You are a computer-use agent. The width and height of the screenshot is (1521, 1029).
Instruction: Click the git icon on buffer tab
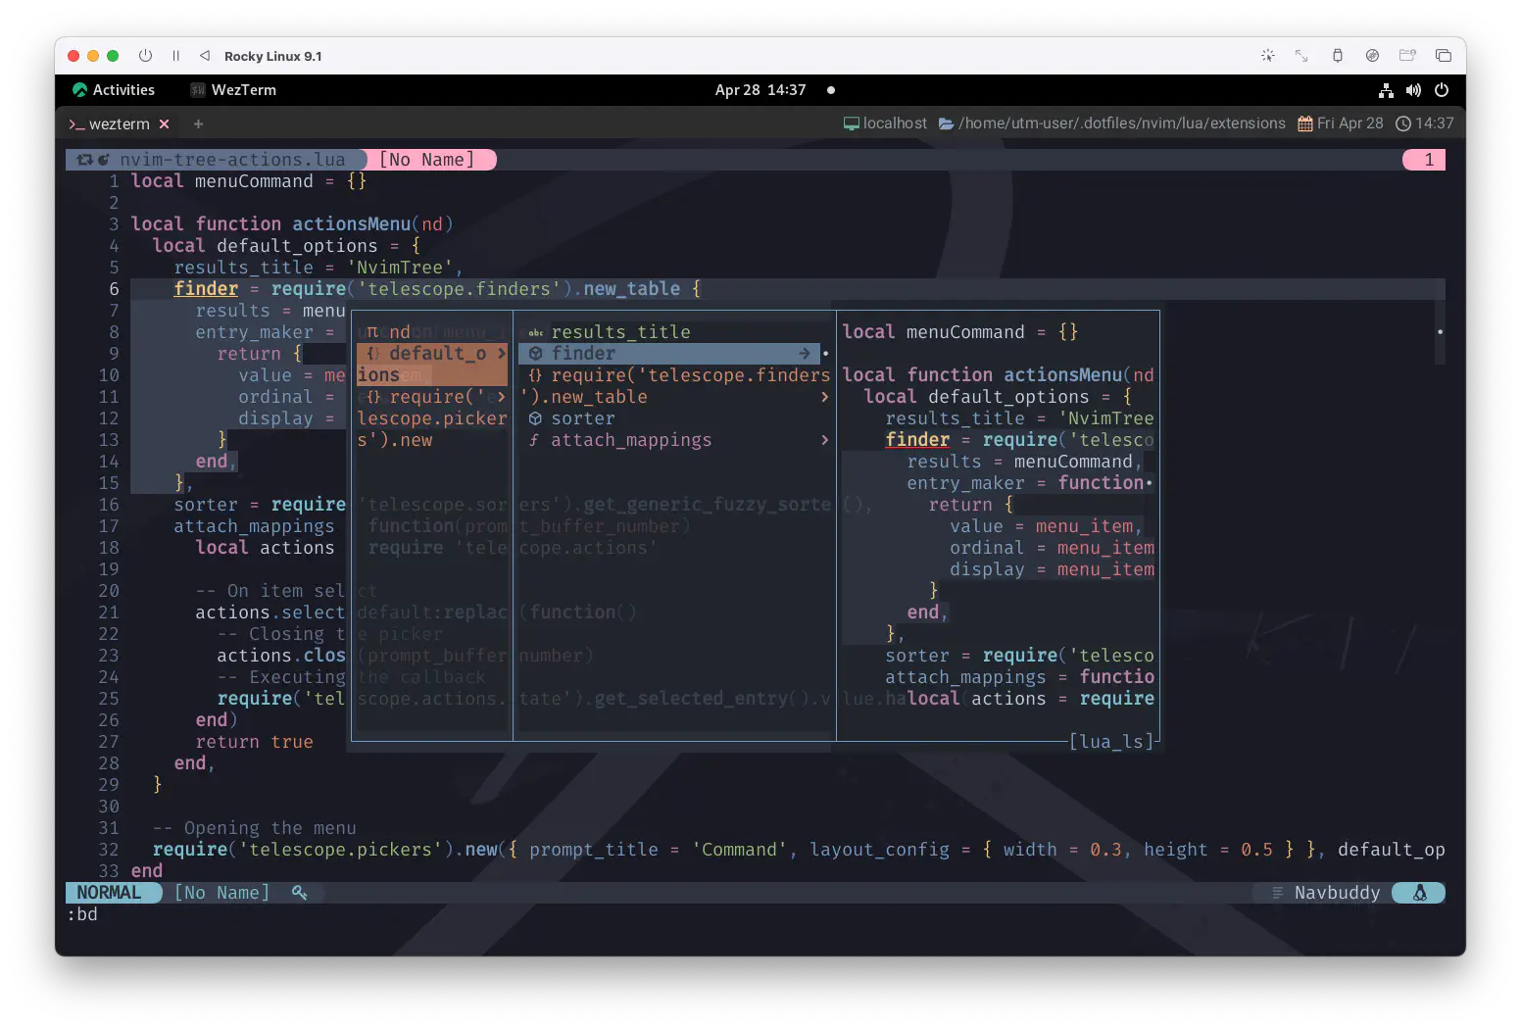(x=84, y=160)
